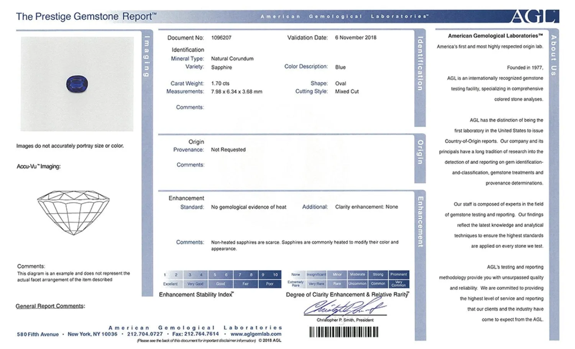
Task: Click the stability index cell 5 6
Action: [220, 275]
